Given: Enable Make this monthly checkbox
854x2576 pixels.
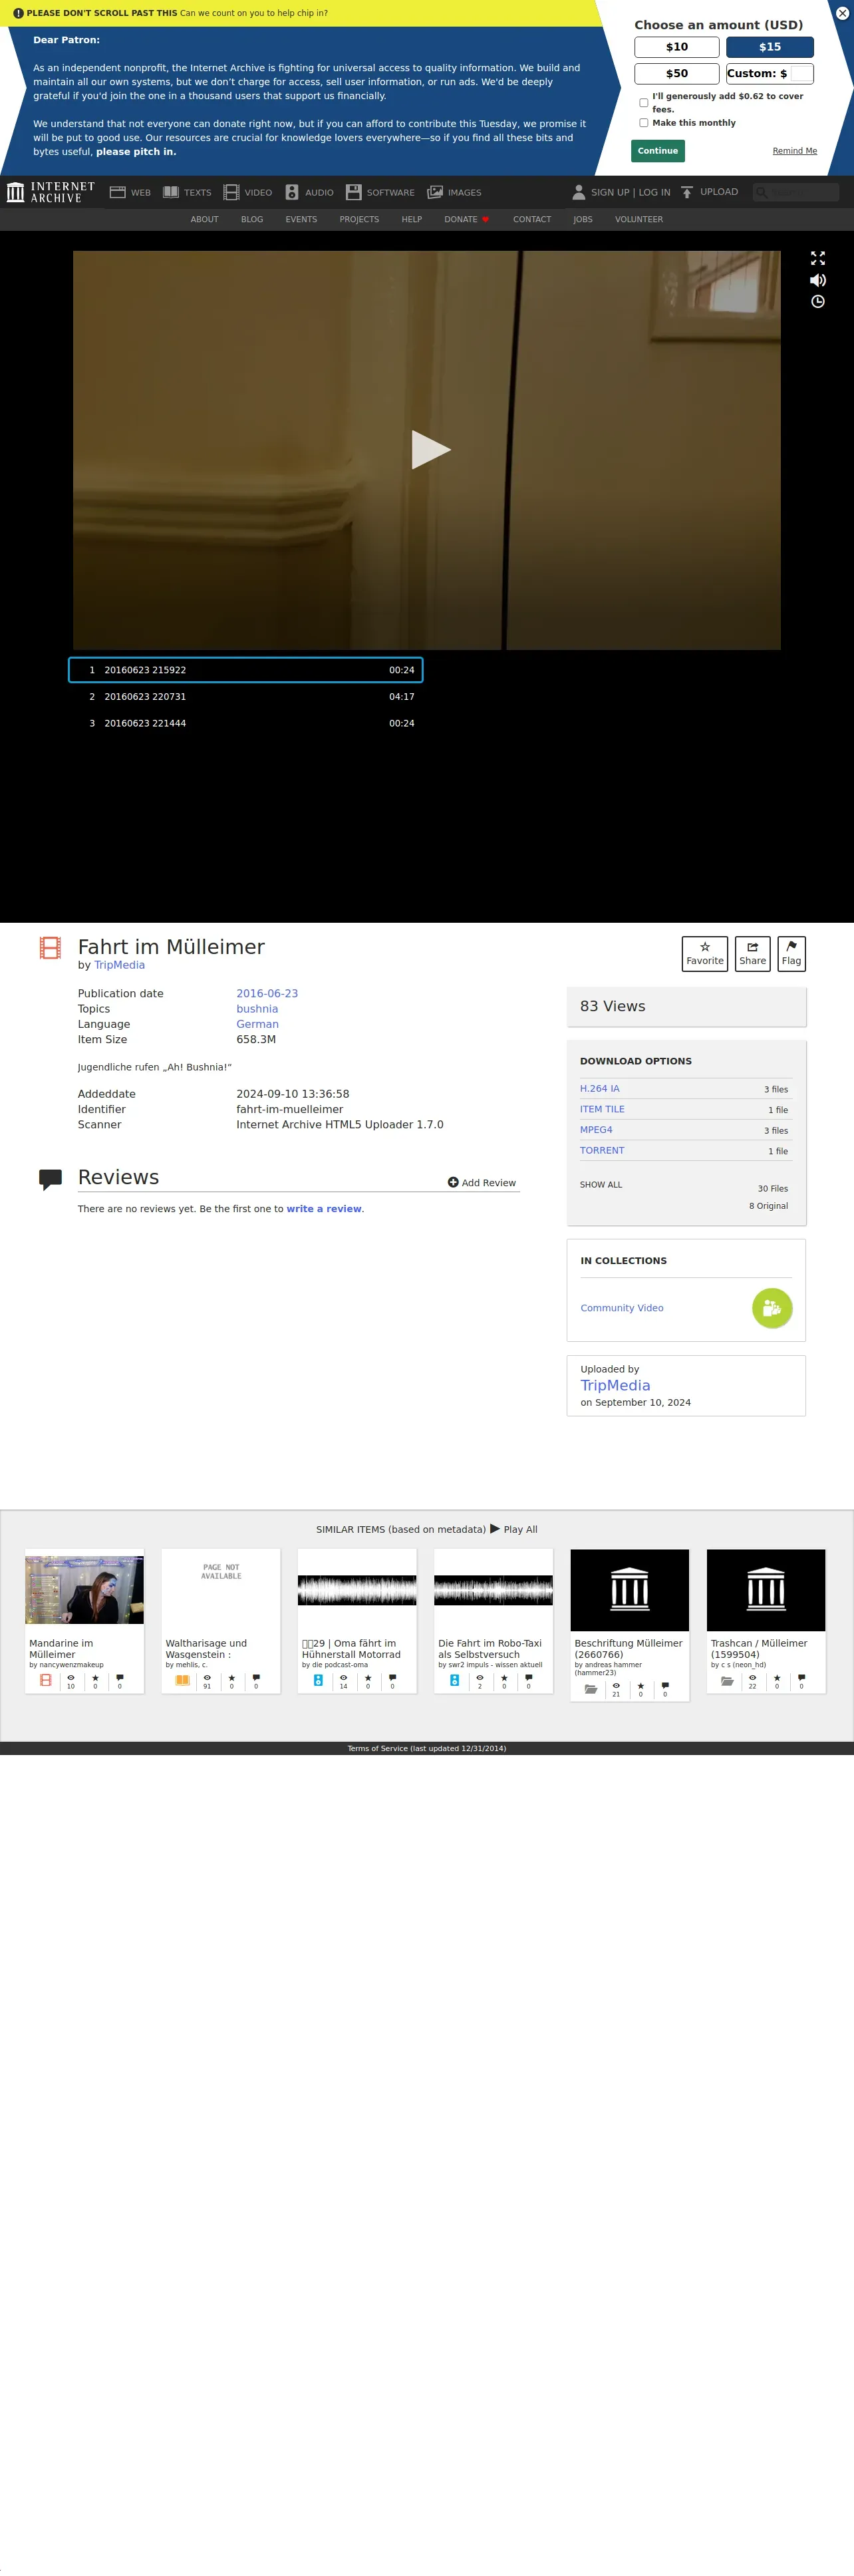Looking at the screenshot, I should 644,123.
